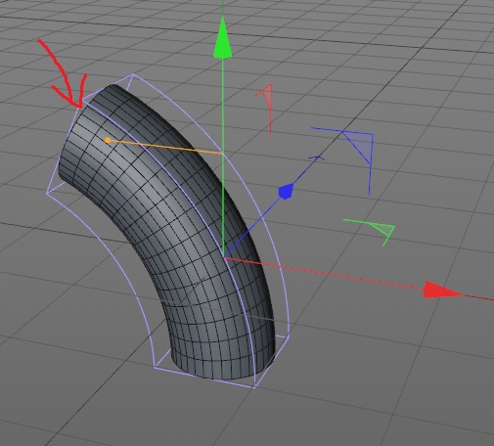This screenshot has height=446, width=494.
Task: Click the purple deformer cage bottom corner
Action: click(x=253, y=387)
